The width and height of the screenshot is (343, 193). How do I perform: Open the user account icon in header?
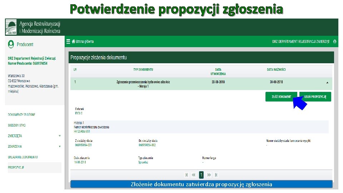335,41
